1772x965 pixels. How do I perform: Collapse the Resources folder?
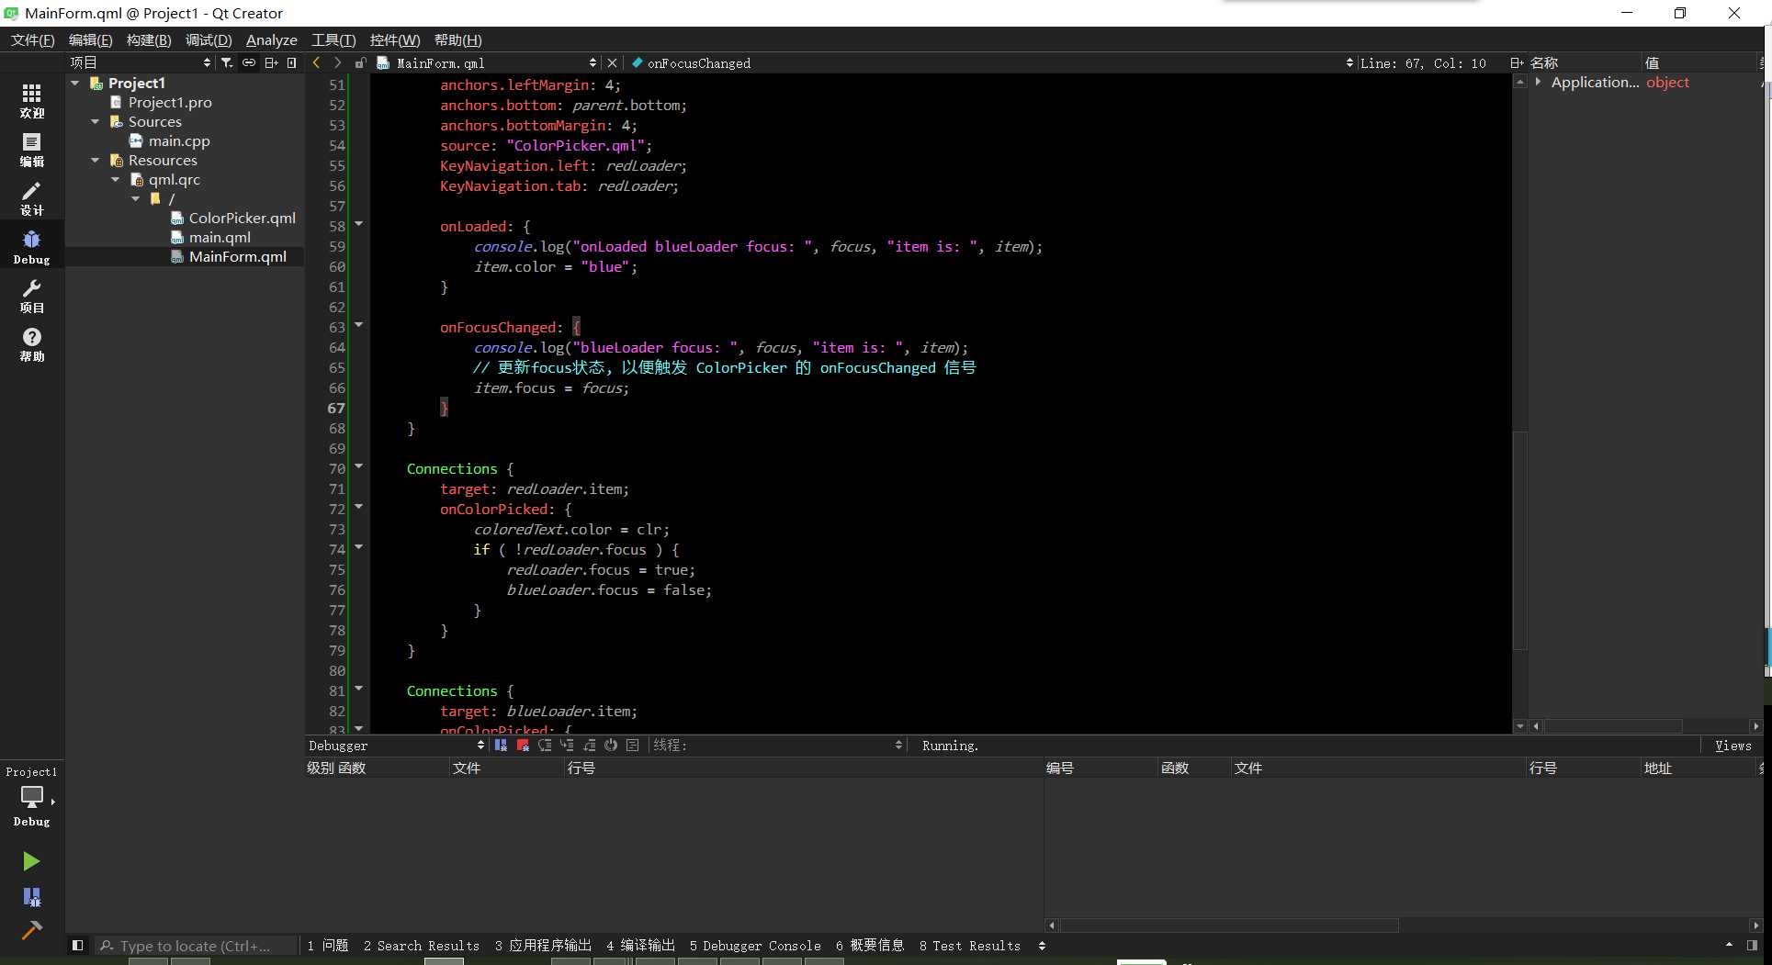(x=96, y=160)
